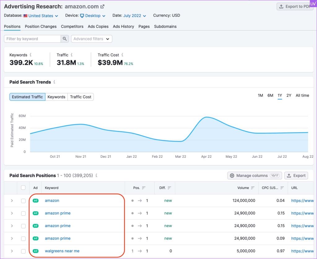Click the sort icon in Pos. column header
The height and width of the screenshot is (259, 317).
(x=144, y=188)
